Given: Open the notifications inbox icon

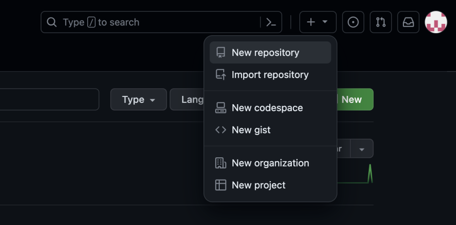Looking at the screenshot, I should pos(408,22).
